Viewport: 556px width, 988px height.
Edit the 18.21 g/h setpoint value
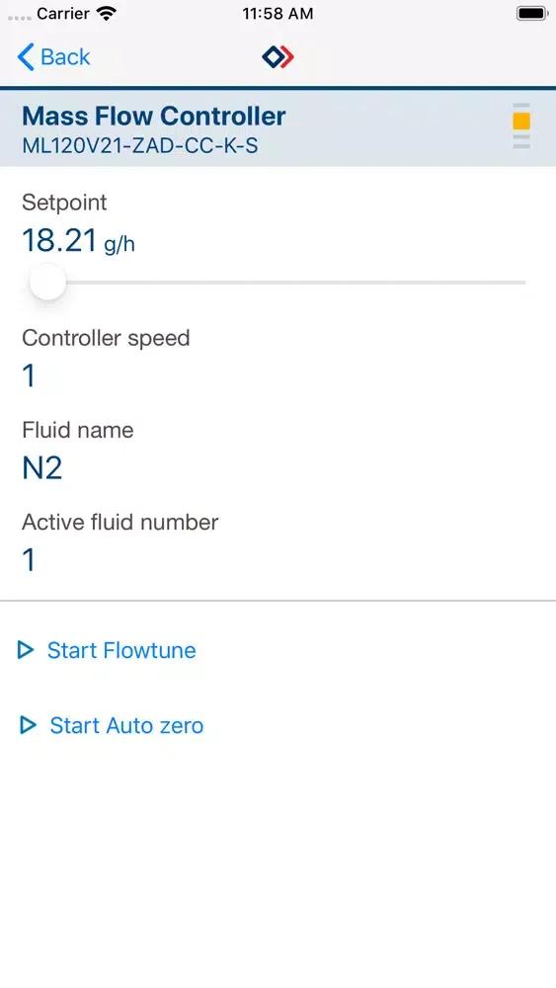(x=78, y=241)
